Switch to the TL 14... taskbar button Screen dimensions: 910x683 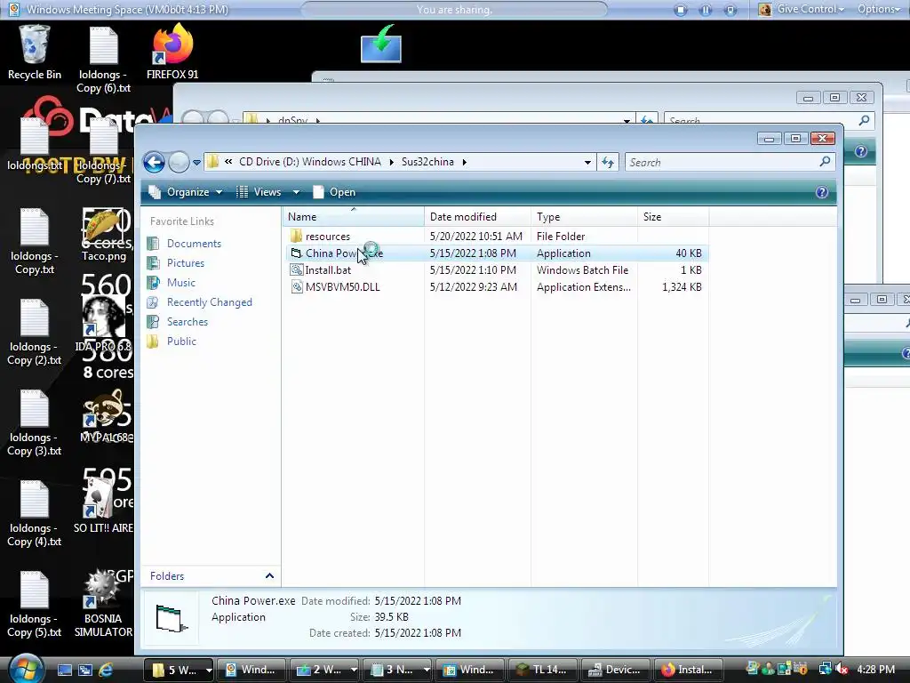[x=542, y=670]
